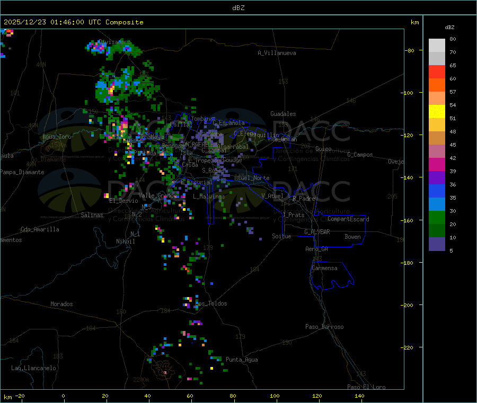Select the magenta 42 dBZ legend swatch
Screen dimensions: 477x403
click(x=437, y=164)
